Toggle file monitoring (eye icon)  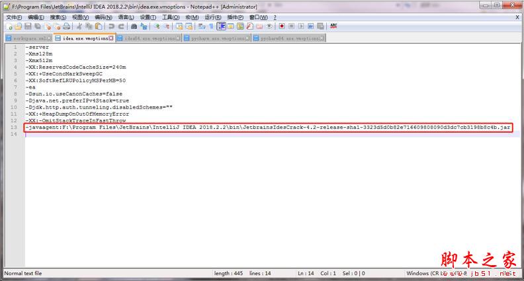click(269, 26)
